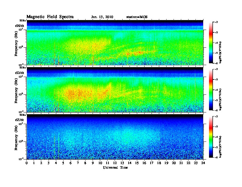Click the dZ/dt spectrogram plot area

coord(115,137)
